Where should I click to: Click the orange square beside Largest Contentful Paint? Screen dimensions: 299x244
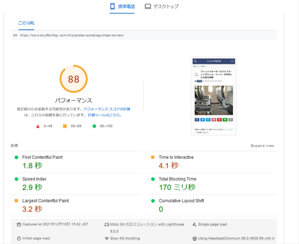pos(16,201)
